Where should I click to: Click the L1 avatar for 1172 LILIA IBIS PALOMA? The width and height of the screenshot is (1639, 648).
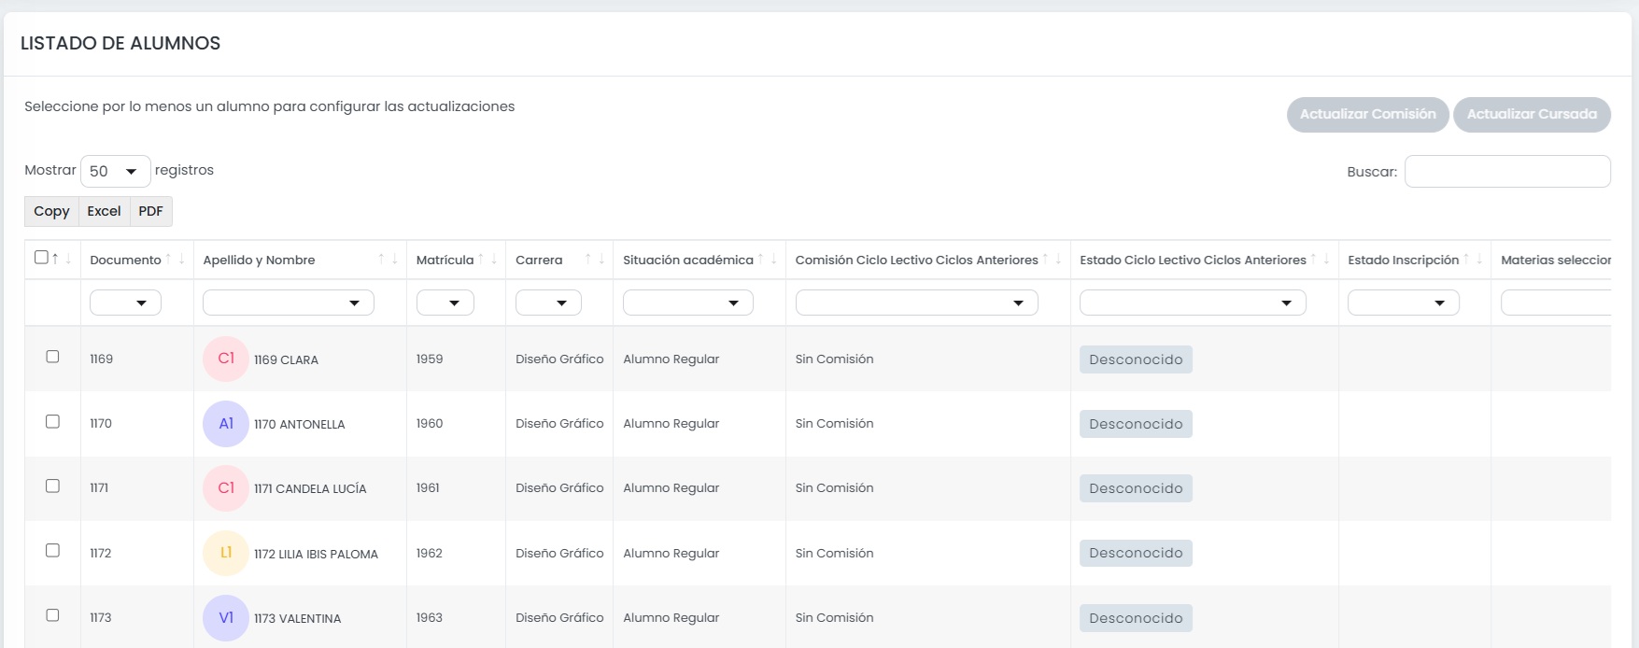pos(226,553)
